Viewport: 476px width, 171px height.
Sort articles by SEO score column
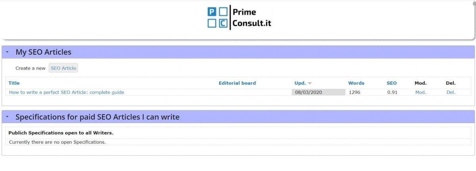click(x=392, y=83)
